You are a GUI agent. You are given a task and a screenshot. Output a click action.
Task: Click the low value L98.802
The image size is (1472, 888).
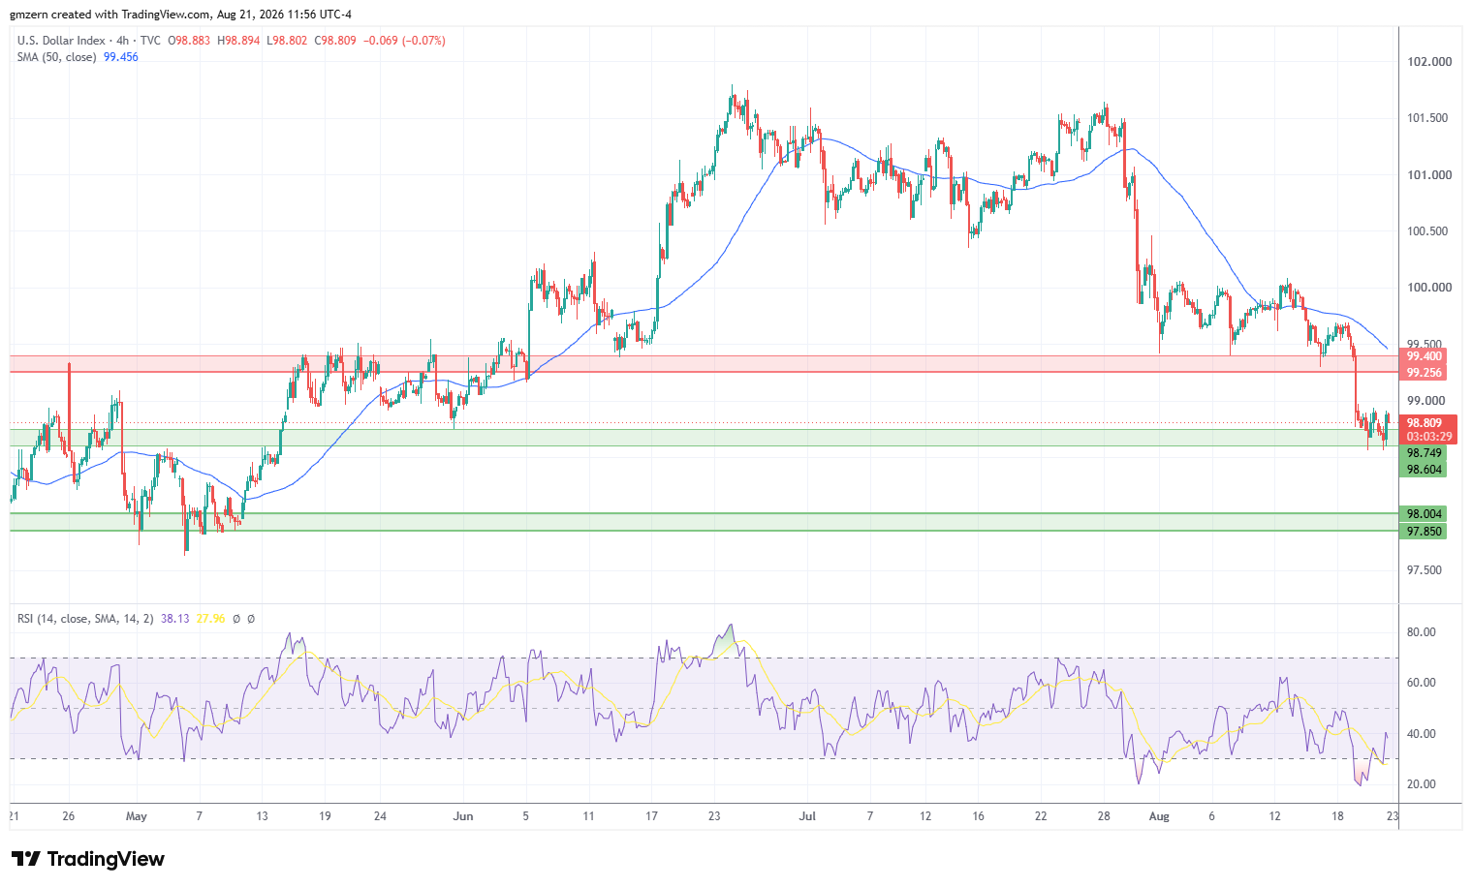pyautogui.click(x=287, y=41)
